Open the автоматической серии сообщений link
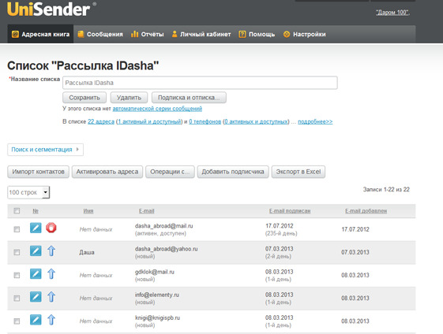Viewport: 443px width, 334px height. click(157, 109)
